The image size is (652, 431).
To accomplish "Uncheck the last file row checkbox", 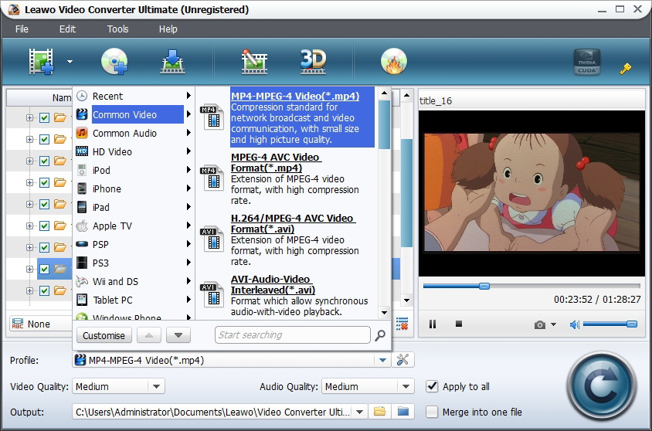I will click(x=45, y=290).
